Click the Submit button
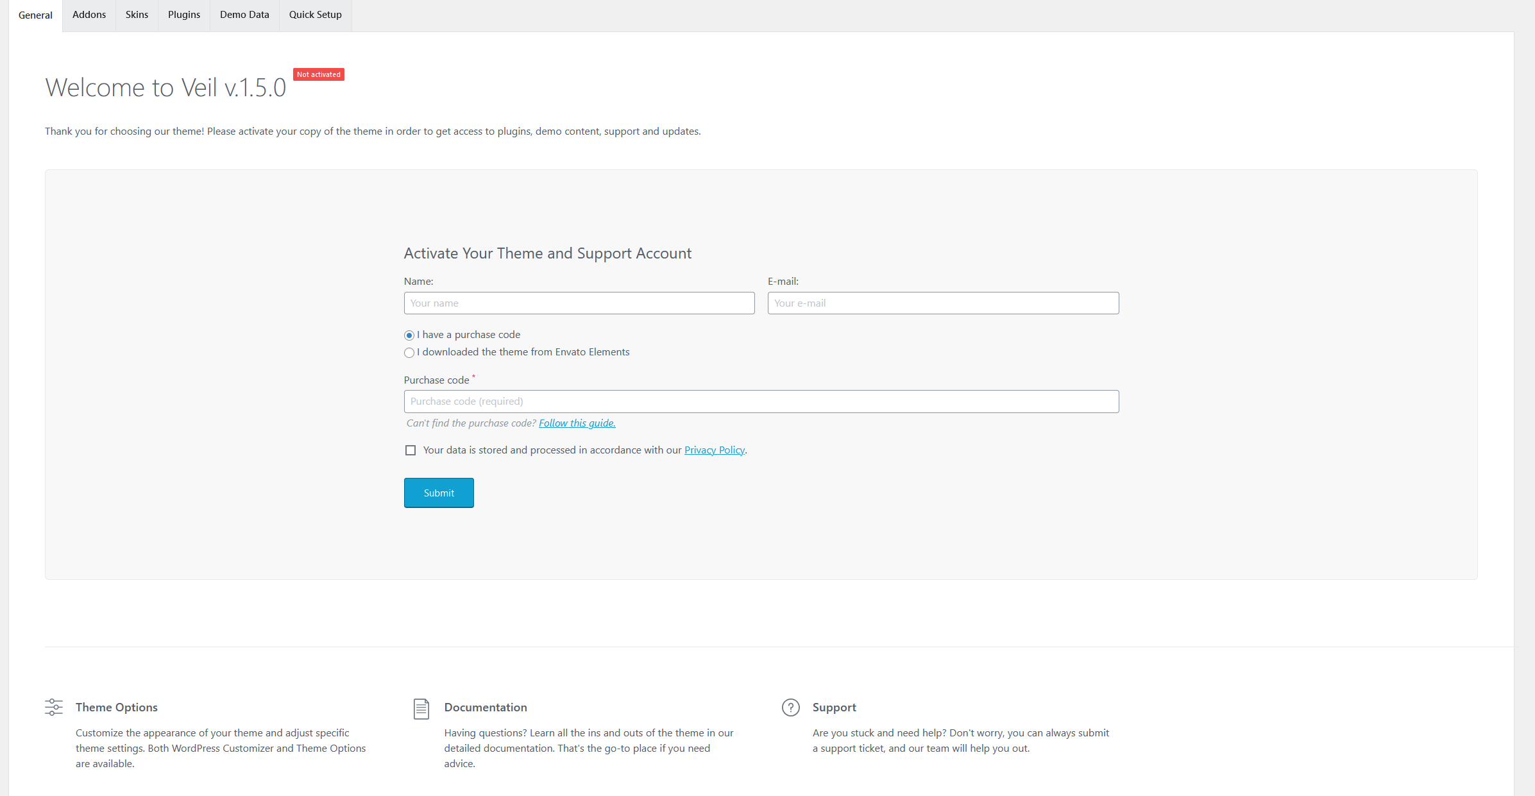 (439, 493)
